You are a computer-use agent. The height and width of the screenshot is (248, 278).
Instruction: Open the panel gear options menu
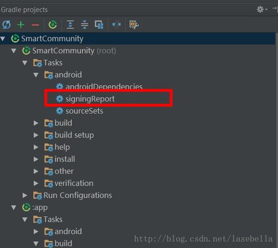(262, 9)
